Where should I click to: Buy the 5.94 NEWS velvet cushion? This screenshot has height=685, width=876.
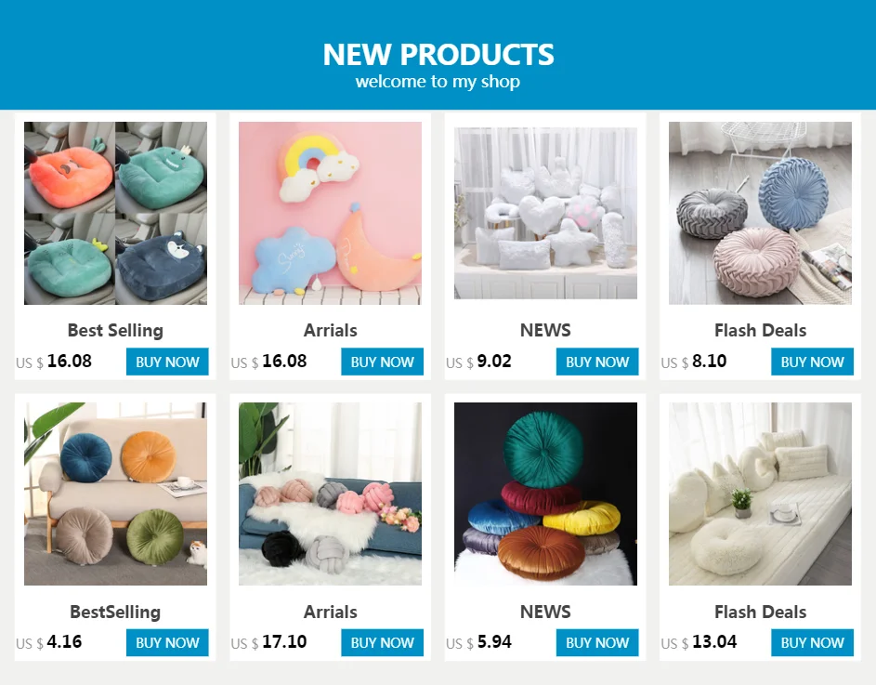pos(597,642)
